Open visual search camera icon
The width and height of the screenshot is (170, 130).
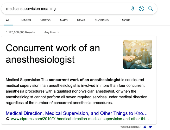point(141,9)
